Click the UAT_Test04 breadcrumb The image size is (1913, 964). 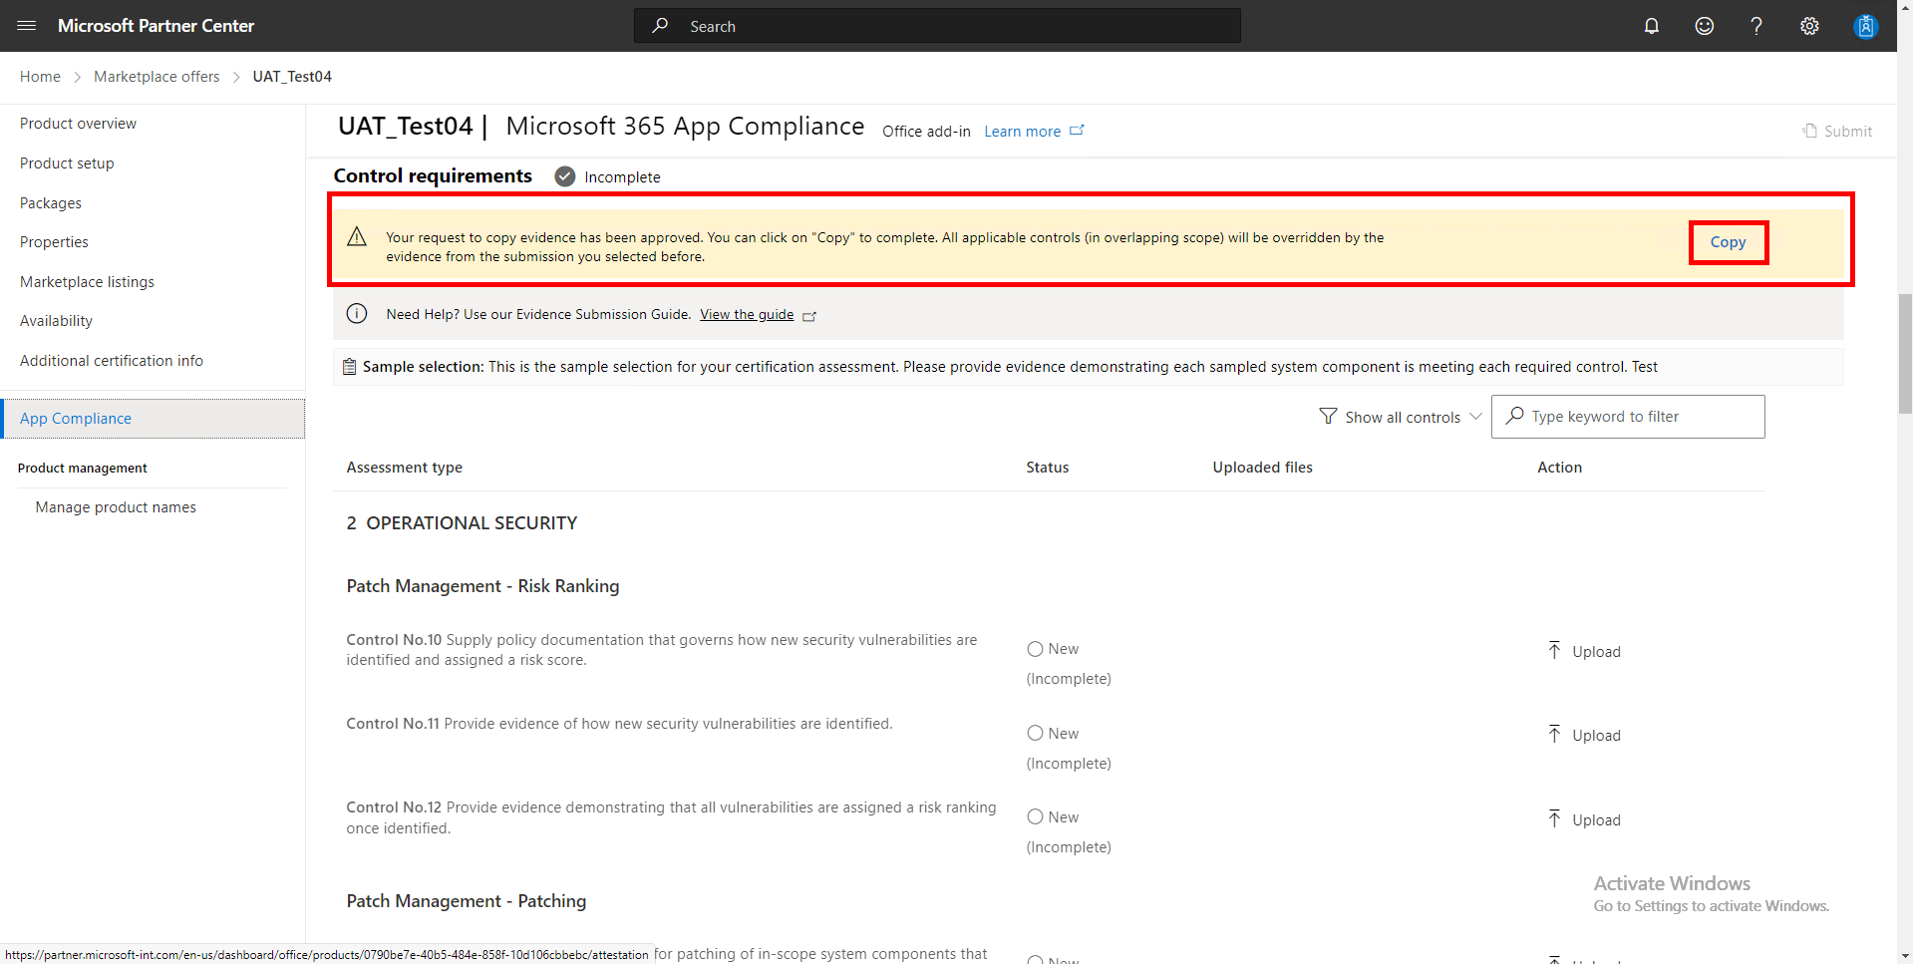point(292,77)
